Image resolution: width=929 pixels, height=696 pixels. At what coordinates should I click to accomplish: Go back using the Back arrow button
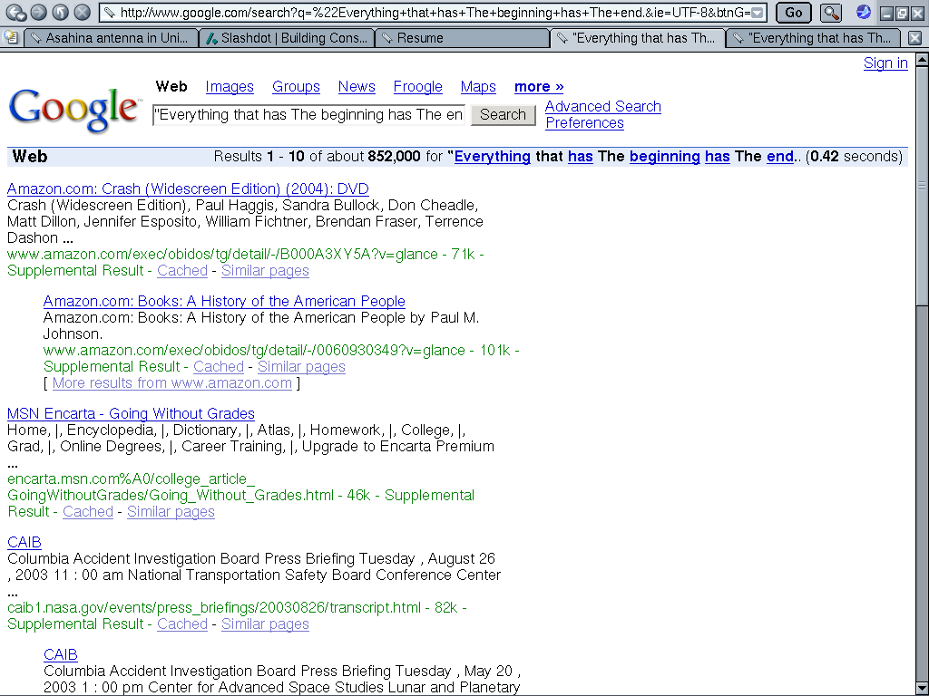[x=16, y=12]
